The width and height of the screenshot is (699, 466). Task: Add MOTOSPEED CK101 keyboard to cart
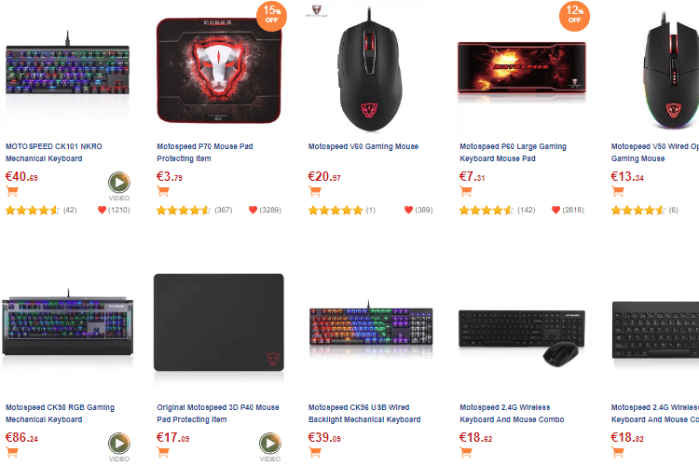click(x=12, y=192)
